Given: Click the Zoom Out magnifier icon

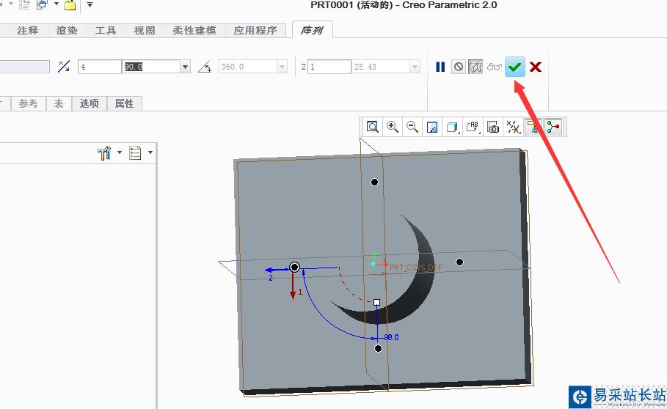Looking at the screenshot, I should (x=412, y=127).
